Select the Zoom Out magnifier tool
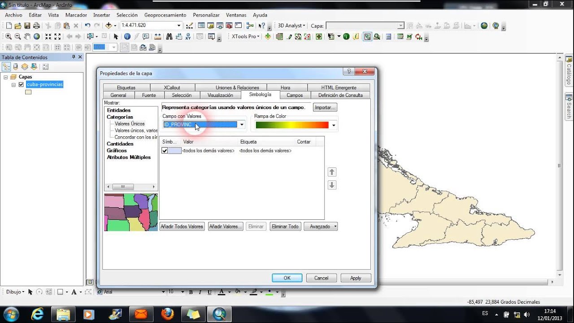Image resolution: width=574 pixels, height=323 pixels. (18, 36)
